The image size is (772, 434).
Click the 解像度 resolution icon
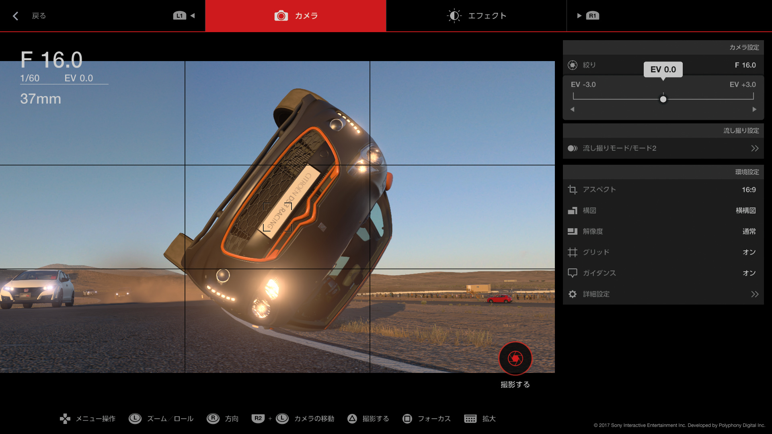coord(573,231)
